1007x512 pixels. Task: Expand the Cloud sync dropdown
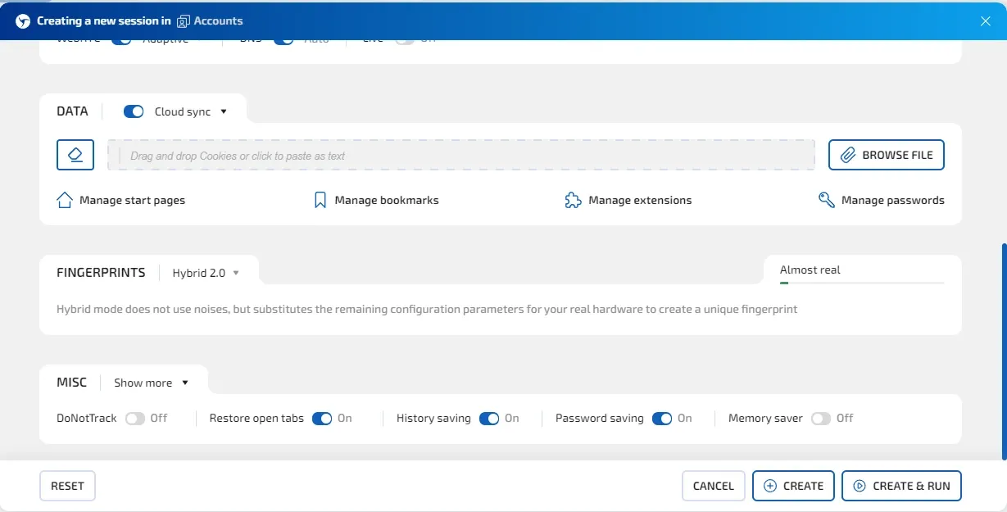click(x=223, y=111)
